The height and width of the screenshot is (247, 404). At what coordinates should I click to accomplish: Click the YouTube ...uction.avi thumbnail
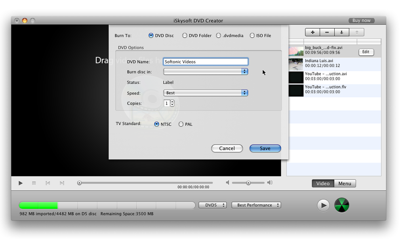click(296, 78)
